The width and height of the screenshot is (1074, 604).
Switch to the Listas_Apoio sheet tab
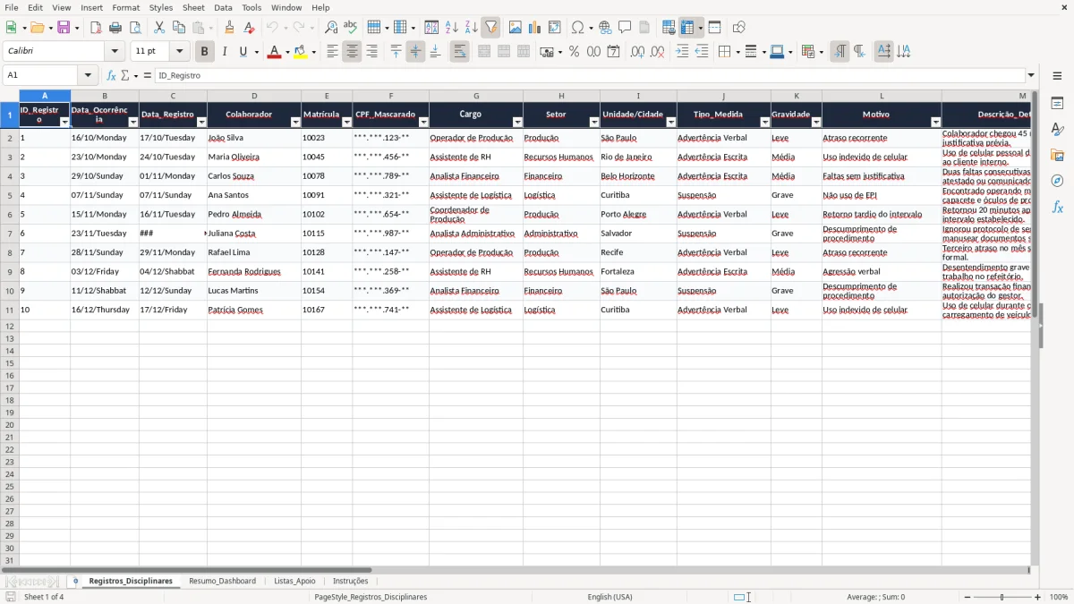[x=294, y=582]
